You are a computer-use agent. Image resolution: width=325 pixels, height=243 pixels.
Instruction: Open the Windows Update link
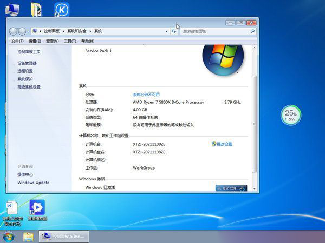(34, 183)
